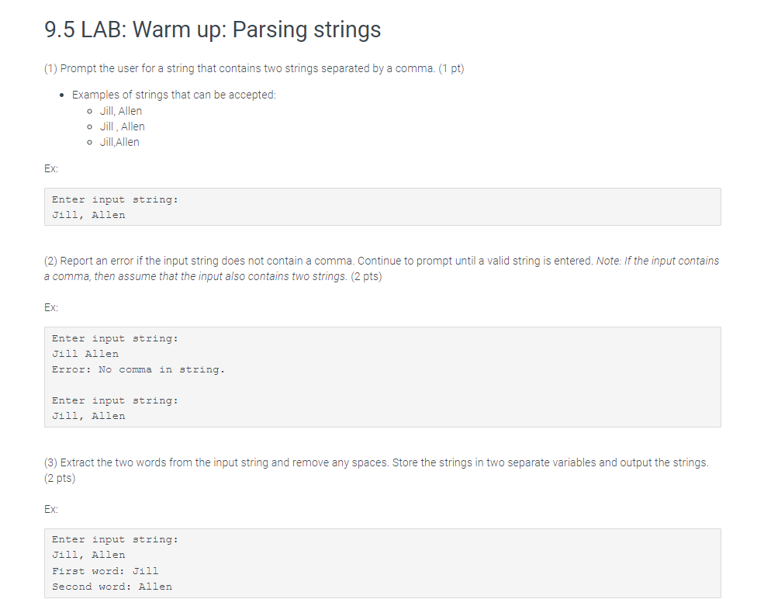
Task: Click the italic "Note: If the input contains" text
Action: (658, 261)
